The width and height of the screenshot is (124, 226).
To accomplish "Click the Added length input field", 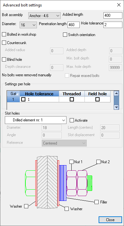I will [x=113, y=15].
